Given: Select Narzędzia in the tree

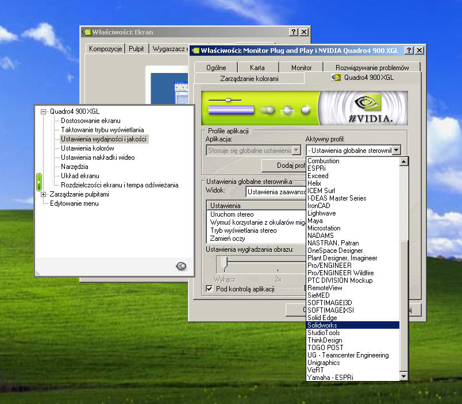Looking at the screenshot, I should [75, 167].
